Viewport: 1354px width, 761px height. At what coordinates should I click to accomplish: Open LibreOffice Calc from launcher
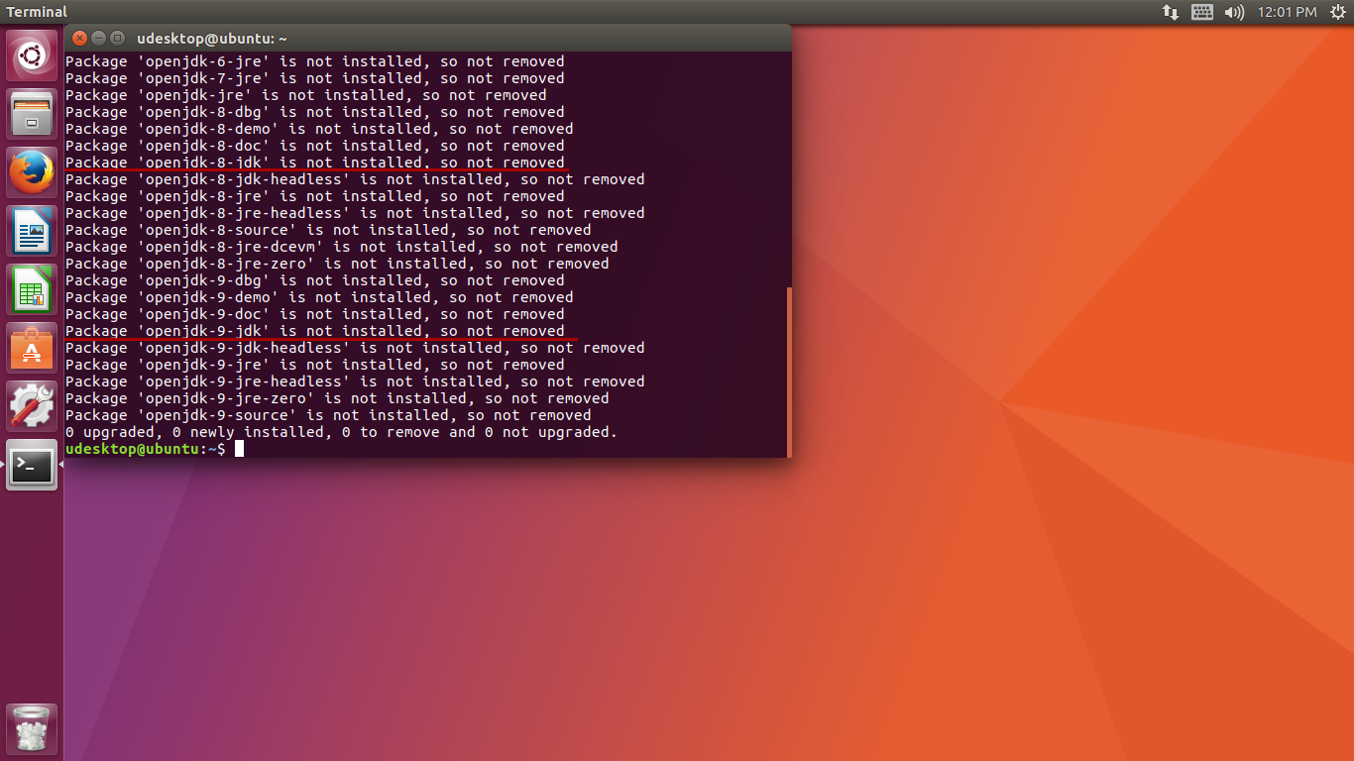pos(32,289)
